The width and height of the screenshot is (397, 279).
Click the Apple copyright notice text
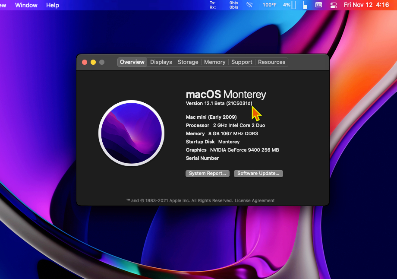coord(179,200)
